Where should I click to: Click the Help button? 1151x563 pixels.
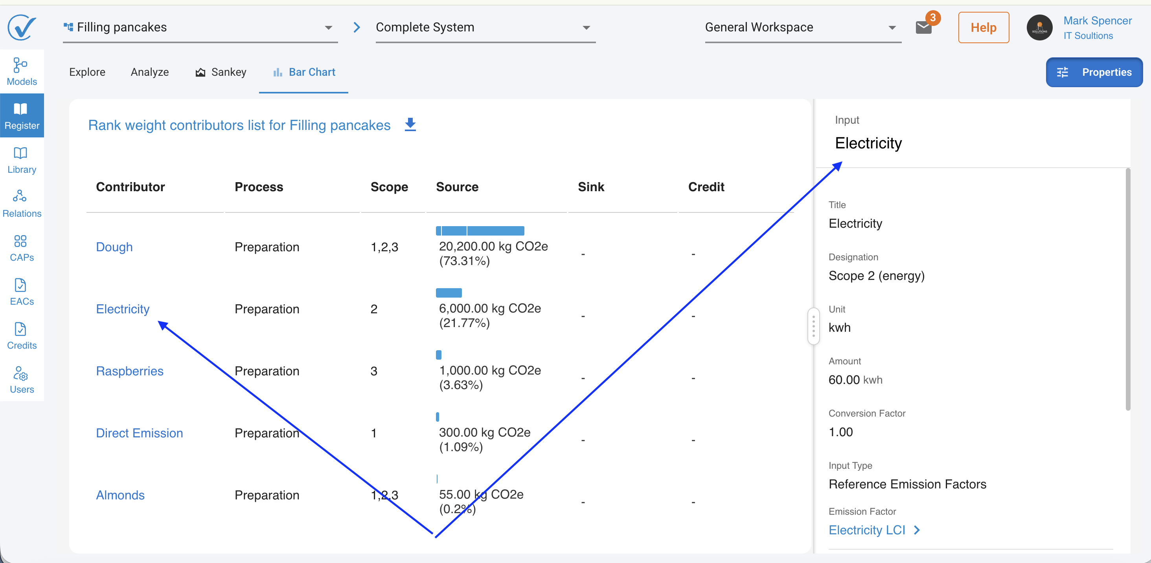[983, 27]
